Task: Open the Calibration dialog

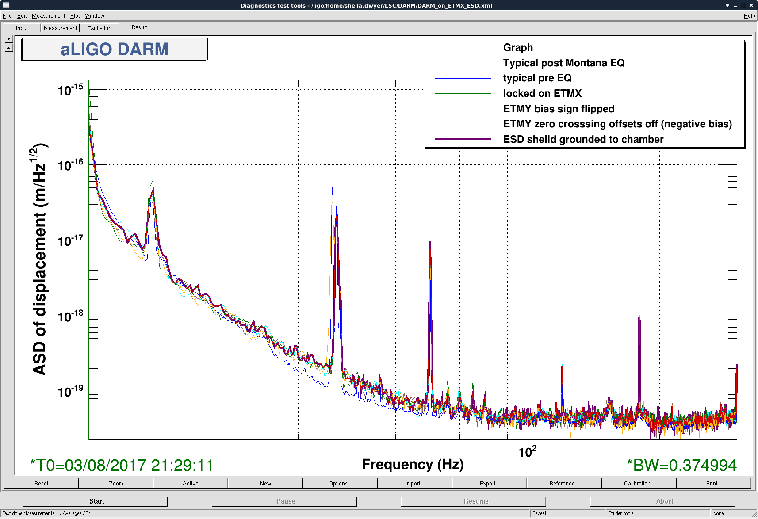Action: [639, 483]
